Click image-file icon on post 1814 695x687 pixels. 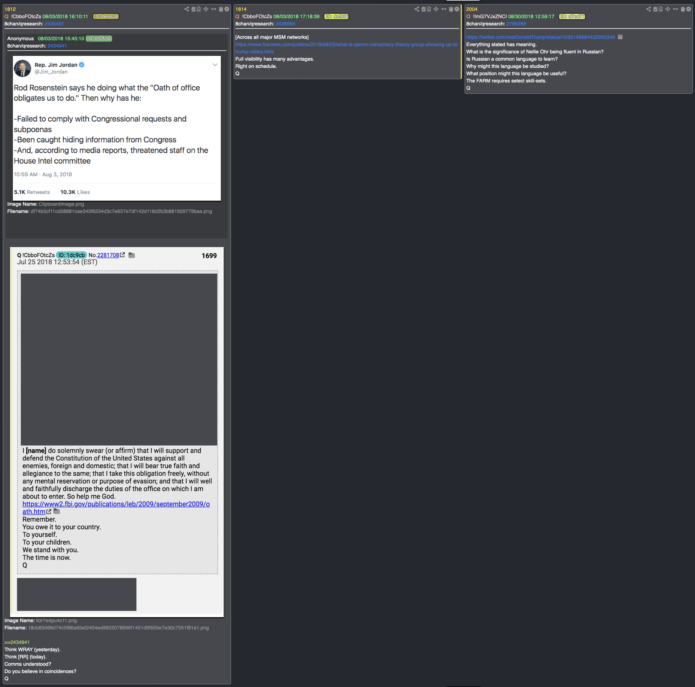(429, 9)
